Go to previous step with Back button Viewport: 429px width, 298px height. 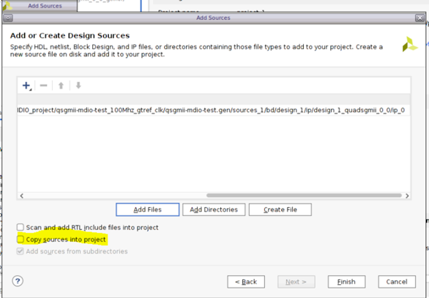pos(246,282)
